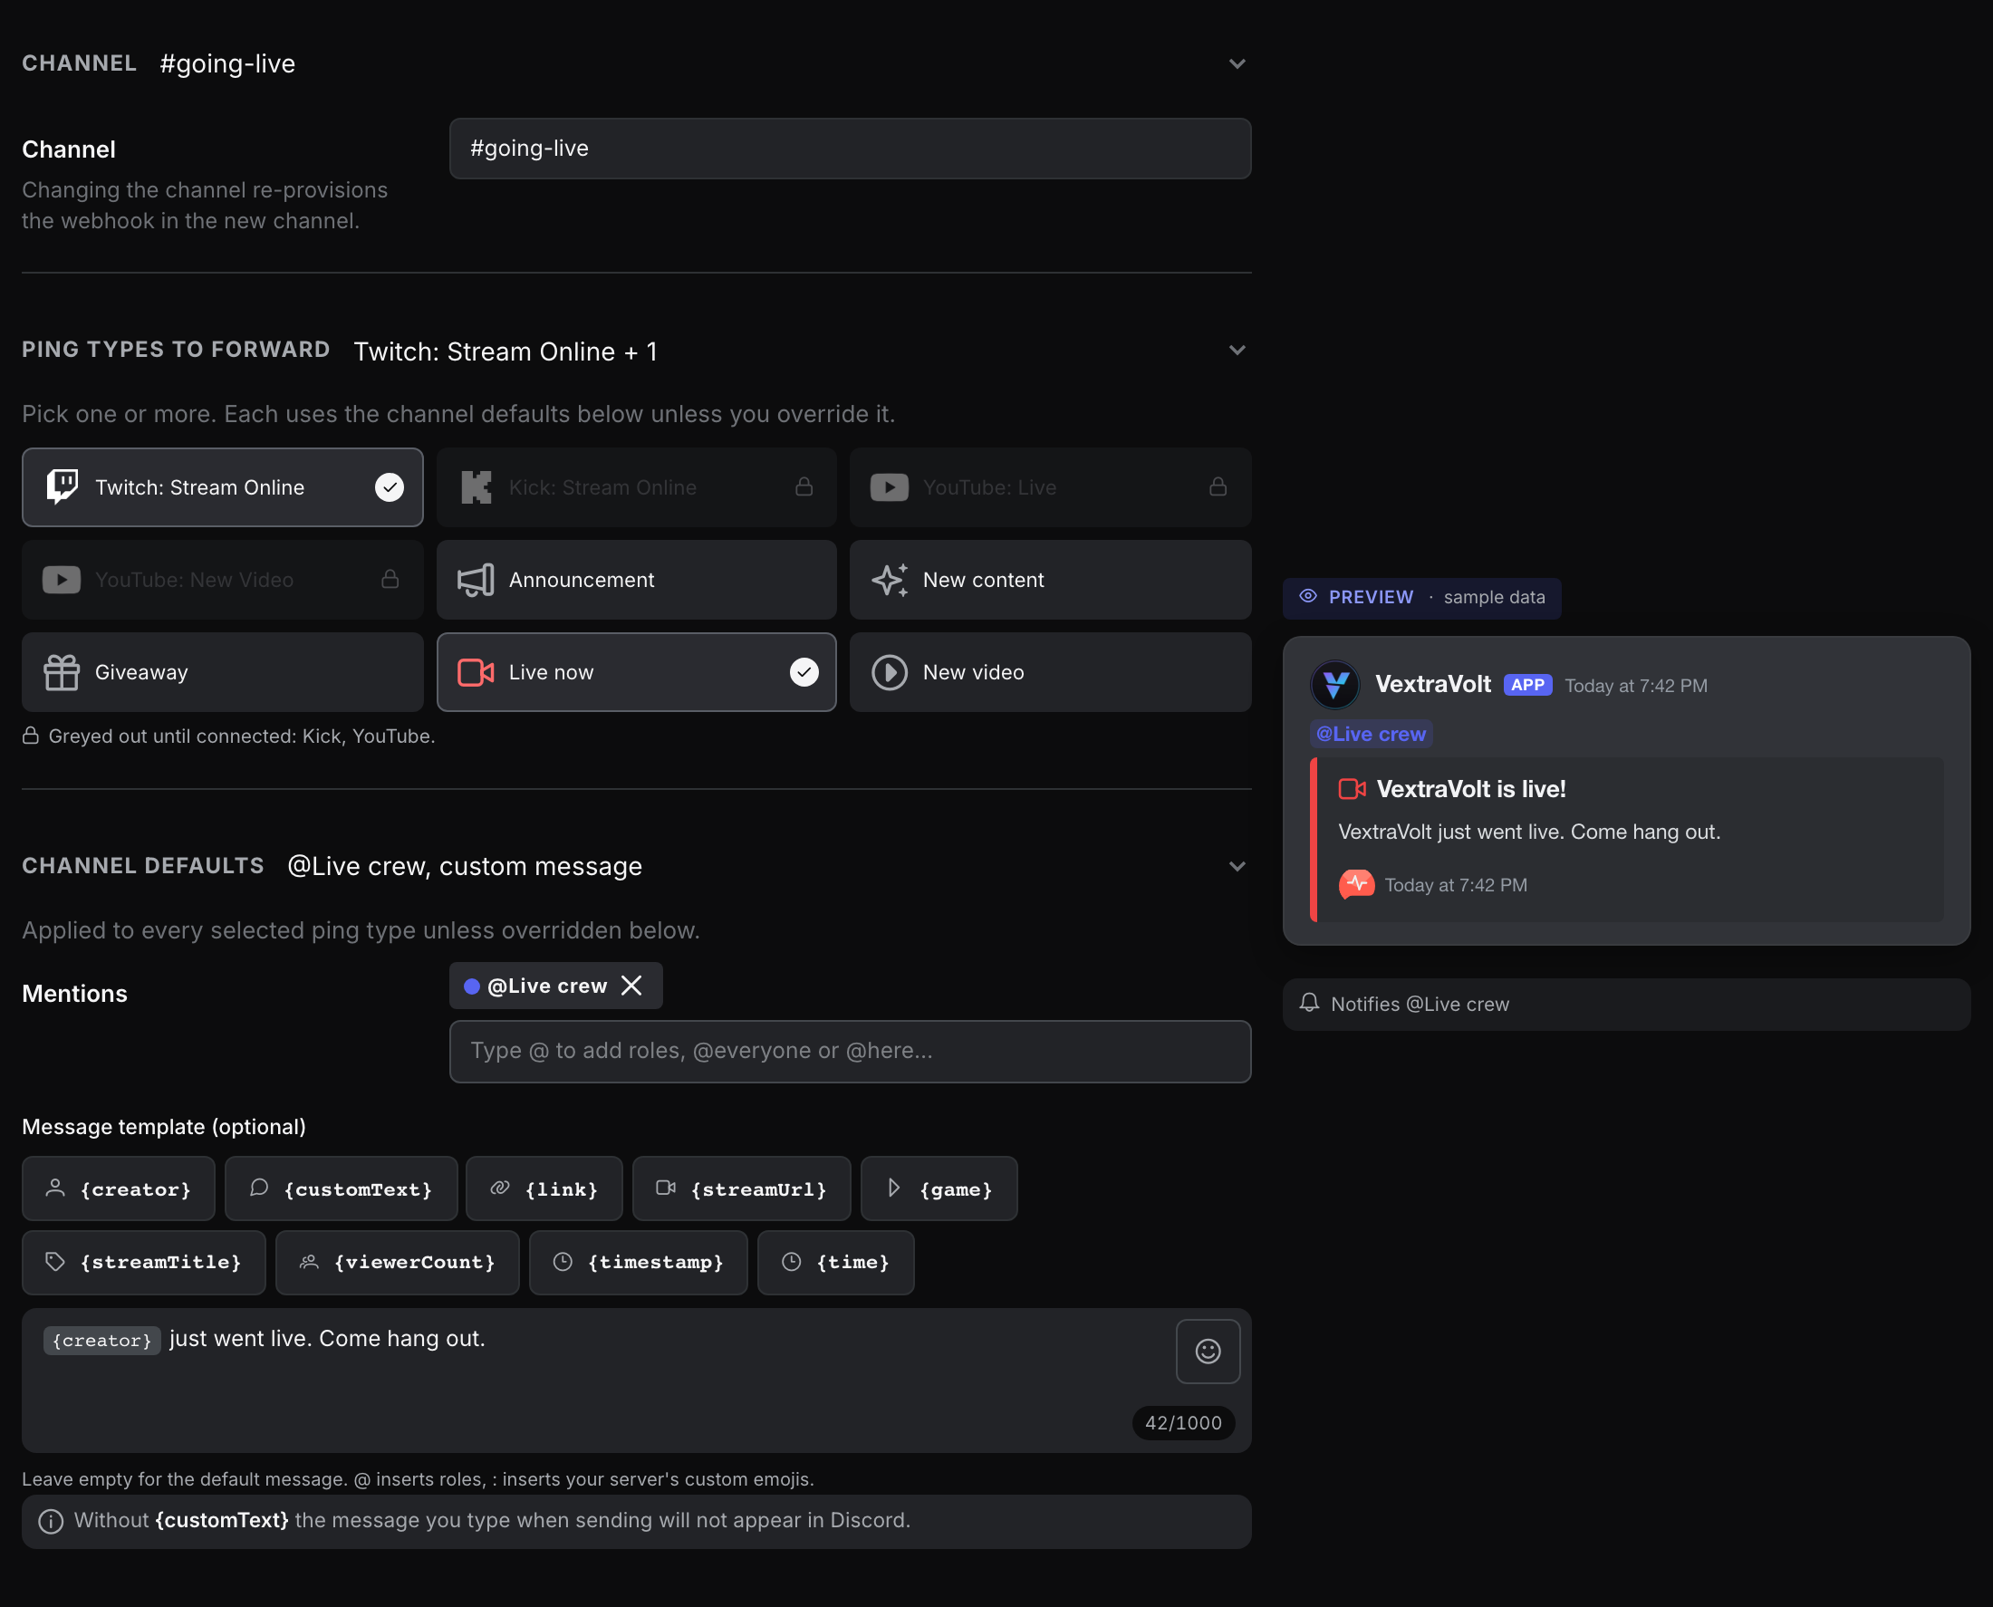The height and width of the screenshot is (1607, 1993).
Task: Insert the {creator} variable
Action: click(119, 1189)
